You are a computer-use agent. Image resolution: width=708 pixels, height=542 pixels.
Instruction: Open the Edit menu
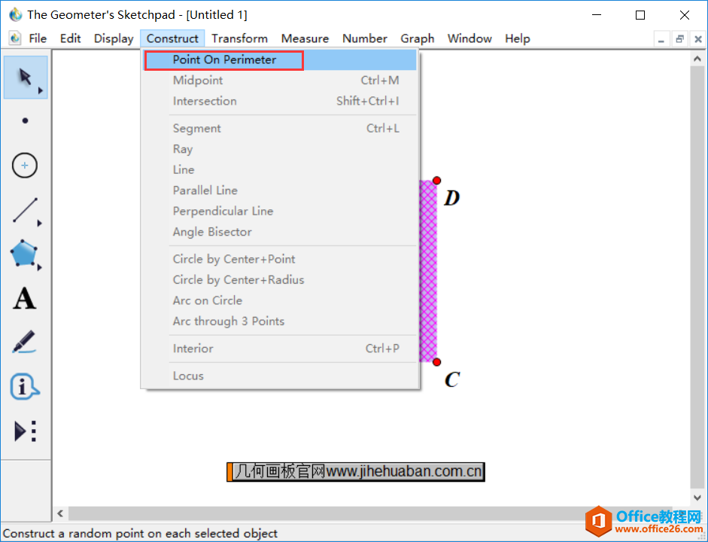(x=70, y=38)
